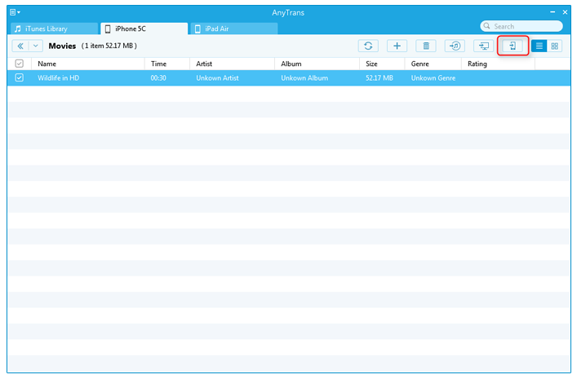
Task: Click the Unkown Genre cell
Action: coord(433,78)
